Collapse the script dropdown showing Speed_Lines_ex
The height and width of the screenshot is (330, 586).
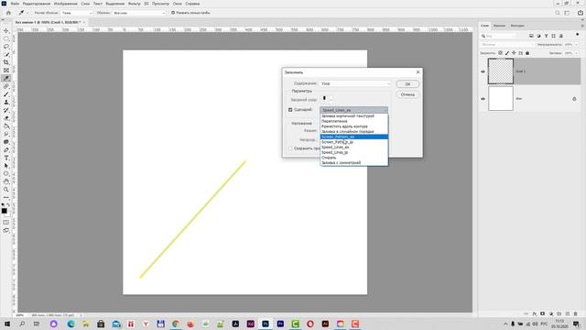354,110
